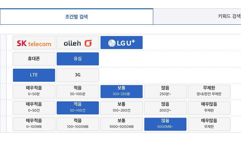
Task: Select call usage 매우적음 0~50분
Action: click(x=34, y=92)
